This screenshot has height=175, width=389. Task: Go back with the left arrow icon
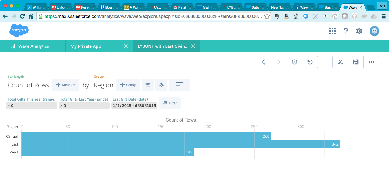tap(263, 62)
